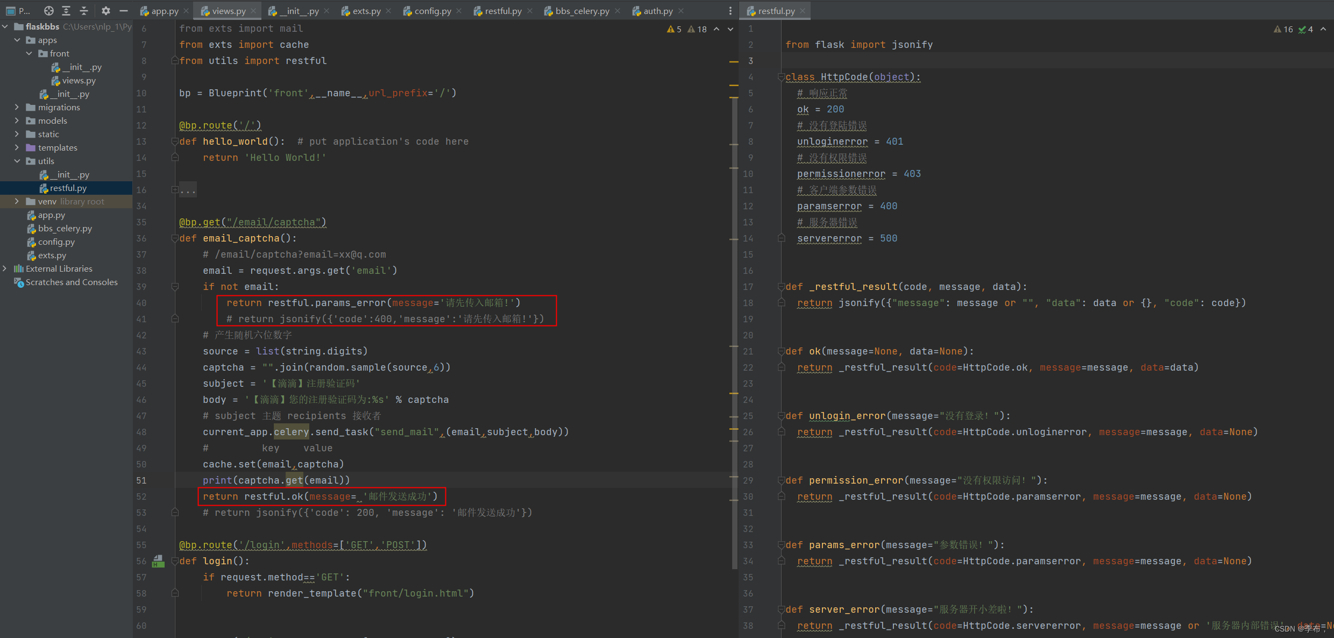Close the auth.py tab

(681, 11)
